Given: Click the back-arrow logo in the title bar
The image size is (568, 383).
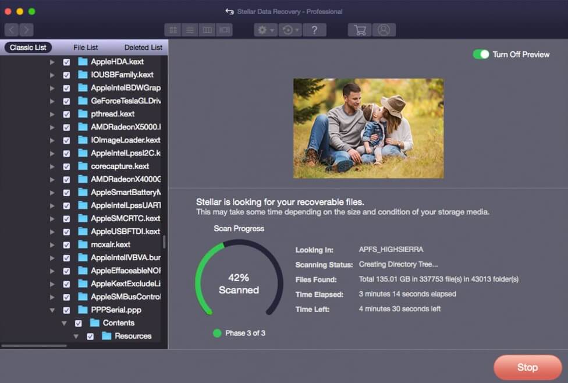Looking at the screenshot, I should pyautogui.click(x=229, y=12).
